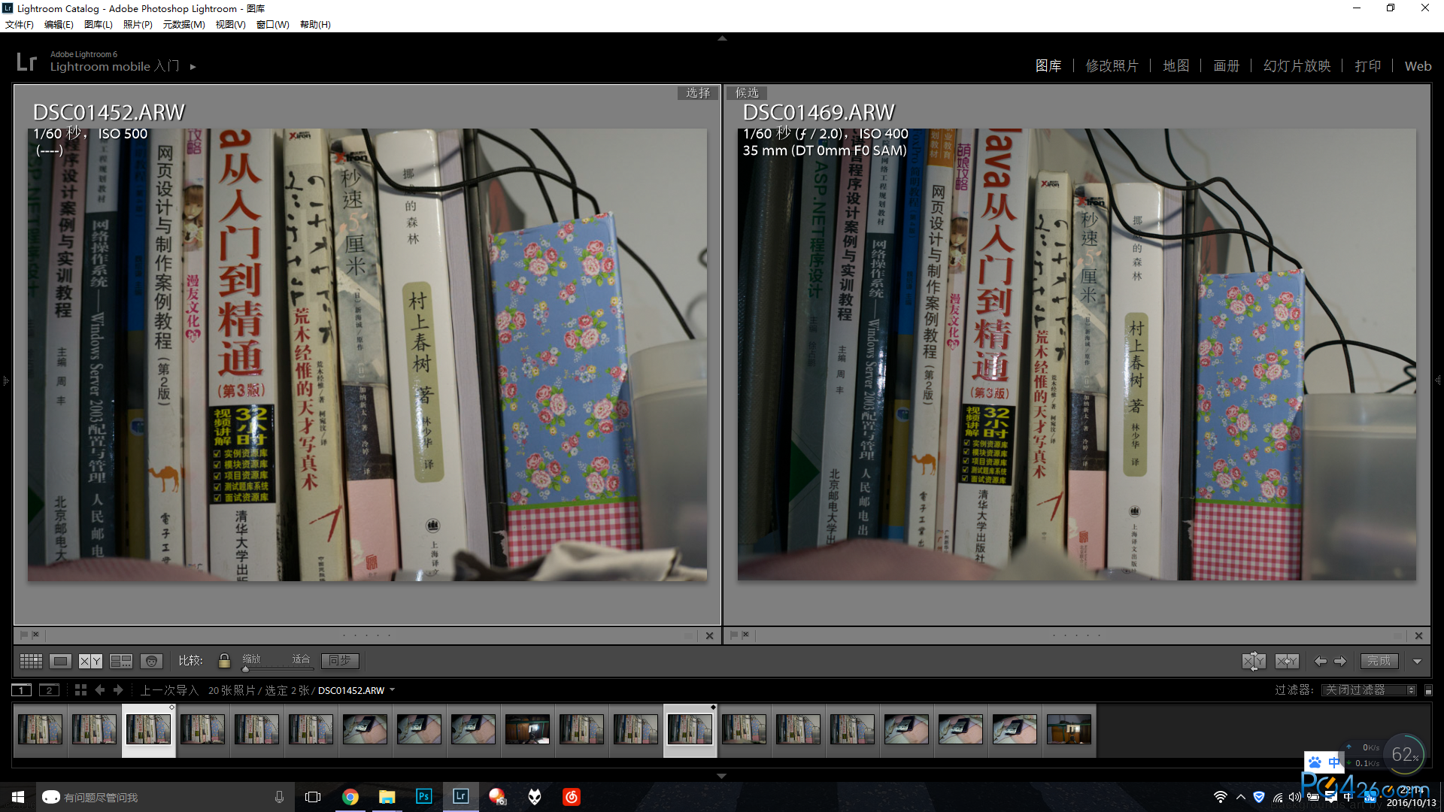Open the 帮助(H) menu
This screenshot has width=1444, height=812.
pyautogui.click(x=315, y=24)
